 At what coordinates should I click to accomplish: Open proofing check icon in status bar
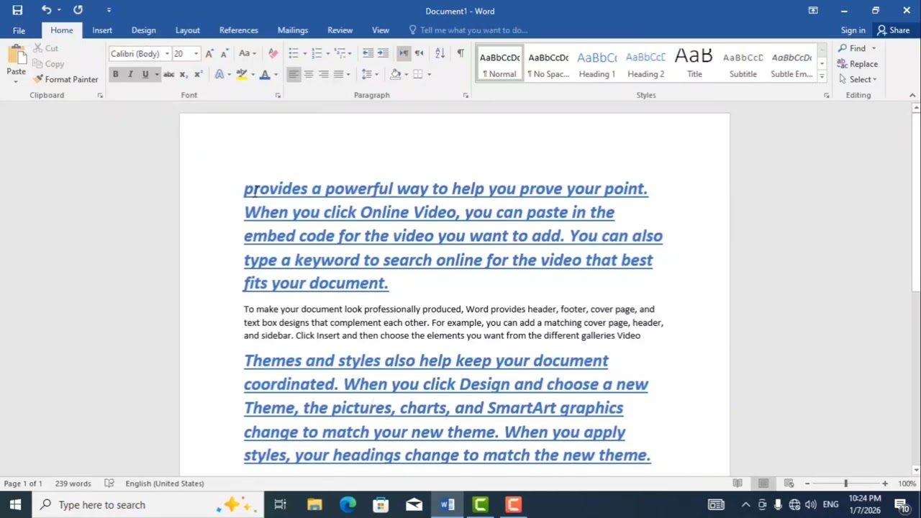tap(109, 483)
